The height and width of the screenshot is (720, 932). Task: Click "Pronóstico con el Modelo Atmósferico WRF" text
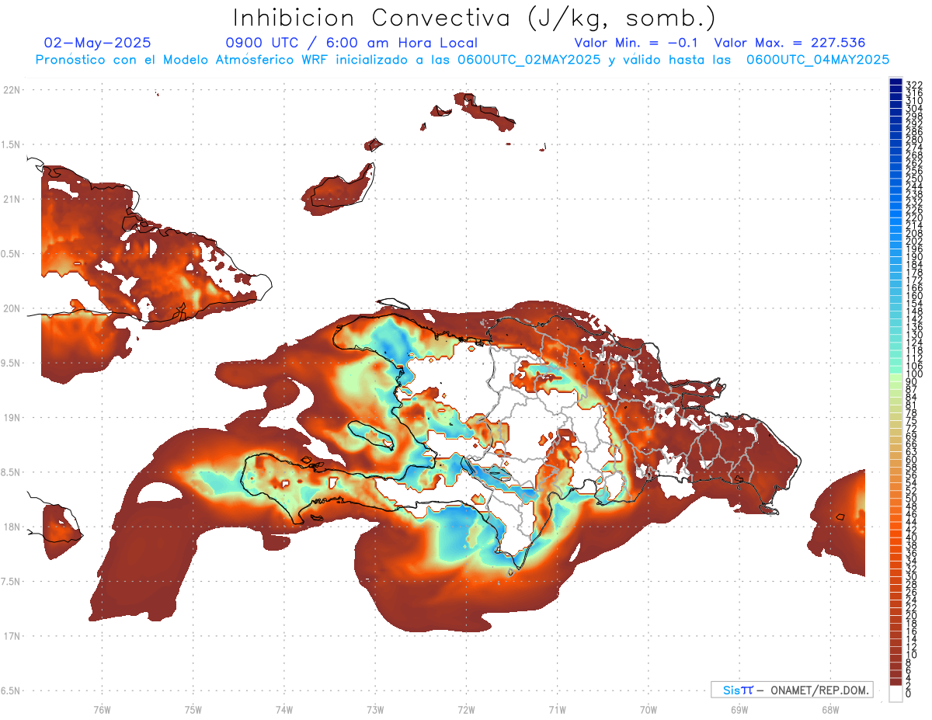183,60
